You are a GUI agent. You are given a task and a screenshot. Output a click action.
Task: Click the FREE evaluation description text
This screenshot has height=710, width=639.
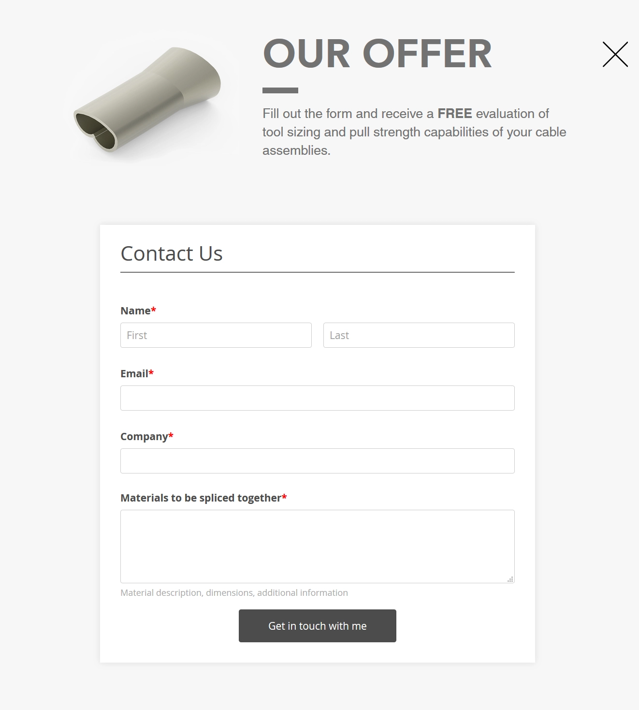(413, 132)
